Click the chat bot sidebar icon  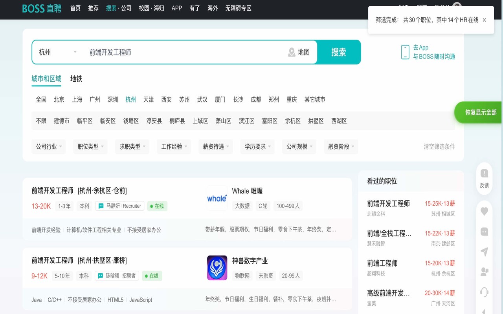[x=484, y=232]
